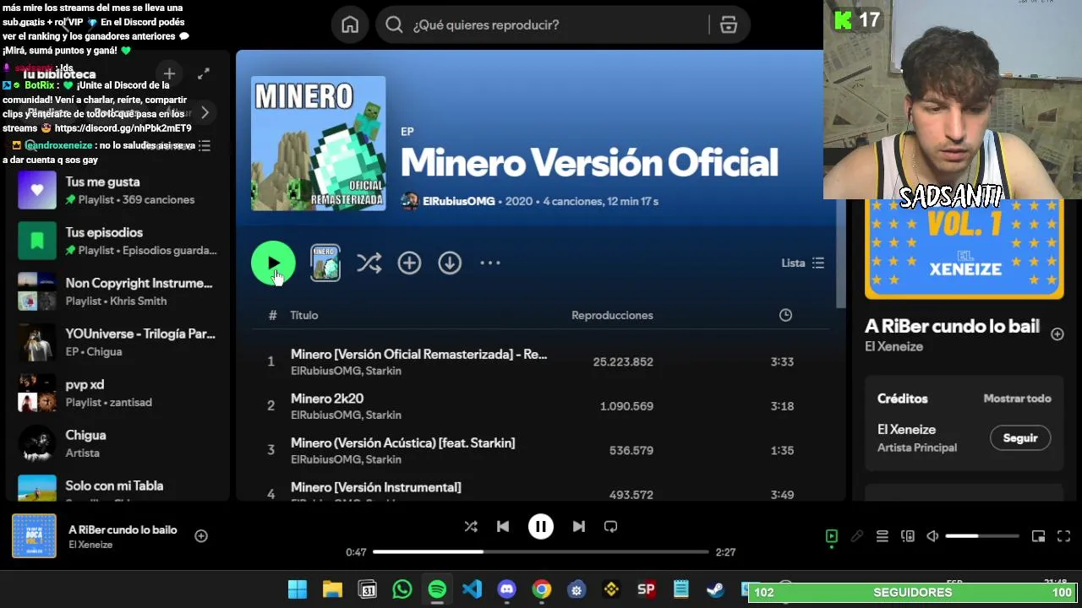Click the Reproducciones column header
Screen dimensions: 1082x608
(612, 315)
